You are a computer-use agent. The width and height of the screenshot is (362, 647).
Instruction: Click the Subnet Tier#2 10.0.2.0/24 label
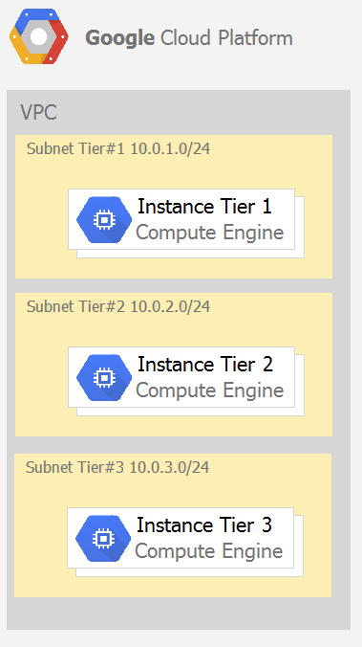[118, 306]
